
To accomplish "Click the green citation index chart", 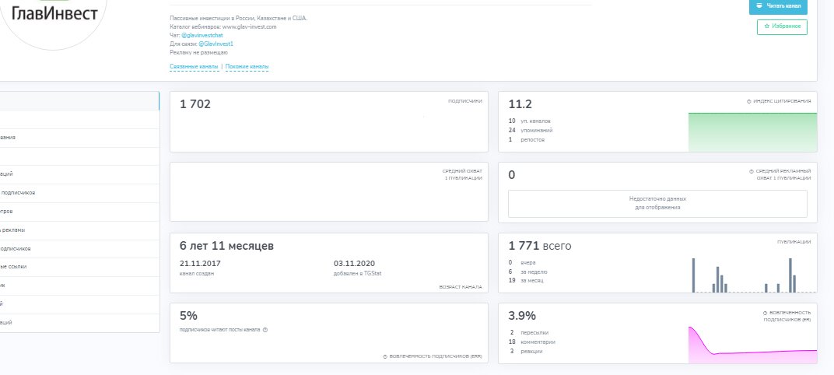I will point(752,132).
